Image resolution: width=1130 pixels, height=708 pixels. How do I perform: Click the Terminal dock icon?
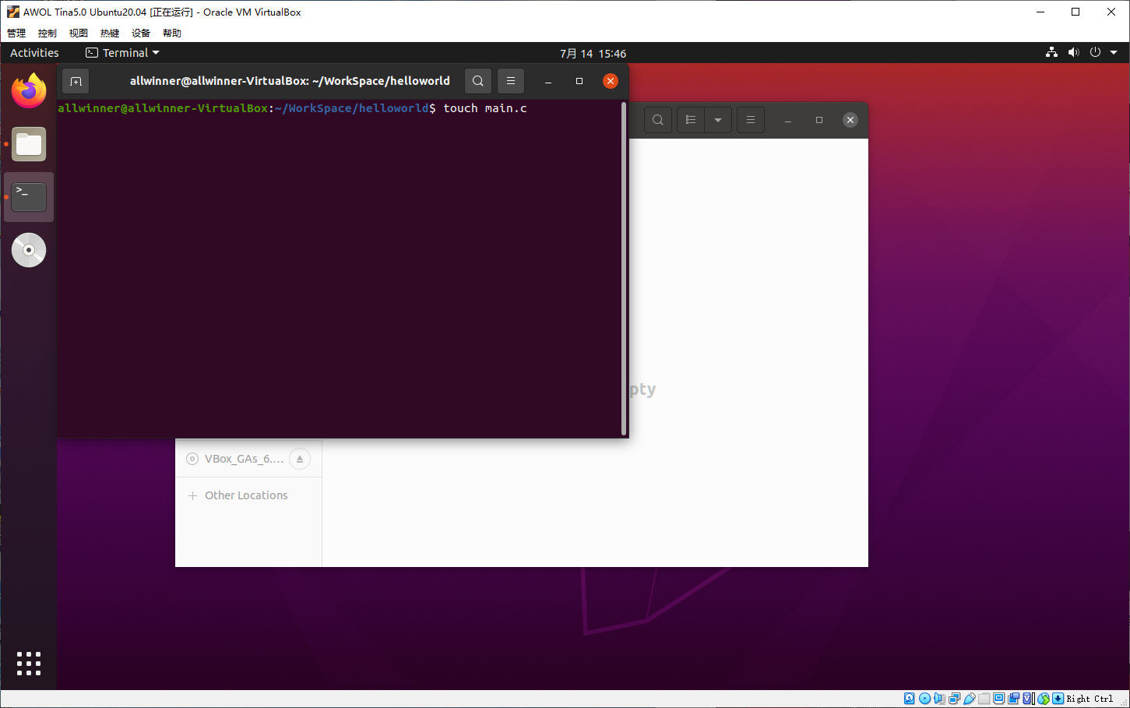(29, 197)
